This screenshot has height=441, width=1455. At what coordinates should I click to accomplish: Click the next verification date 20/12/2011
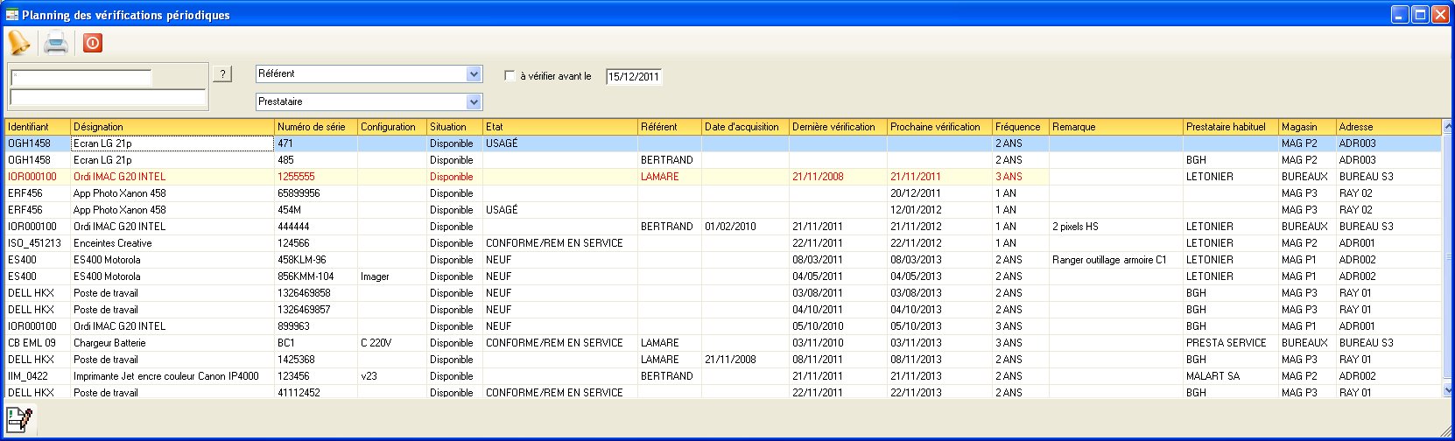940,193
